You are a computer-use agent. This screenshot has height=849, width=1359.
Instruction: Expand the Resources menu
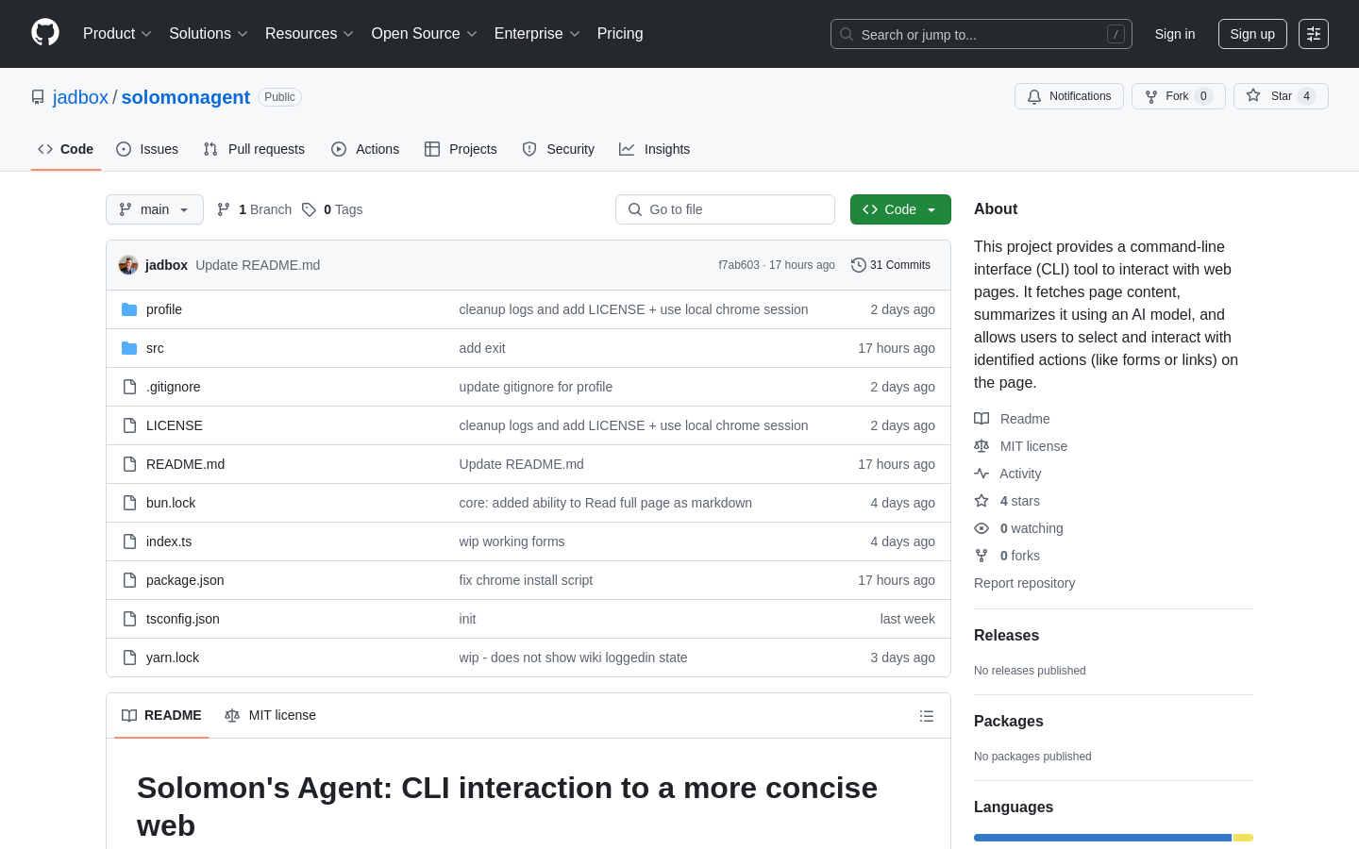point(310,34)
